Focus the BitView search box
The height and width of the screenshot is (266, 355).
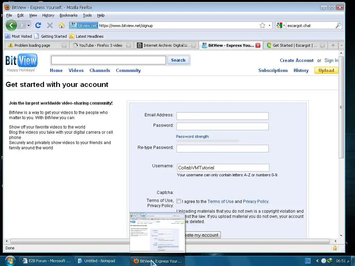pyautogui.click(x=109, y=60)
